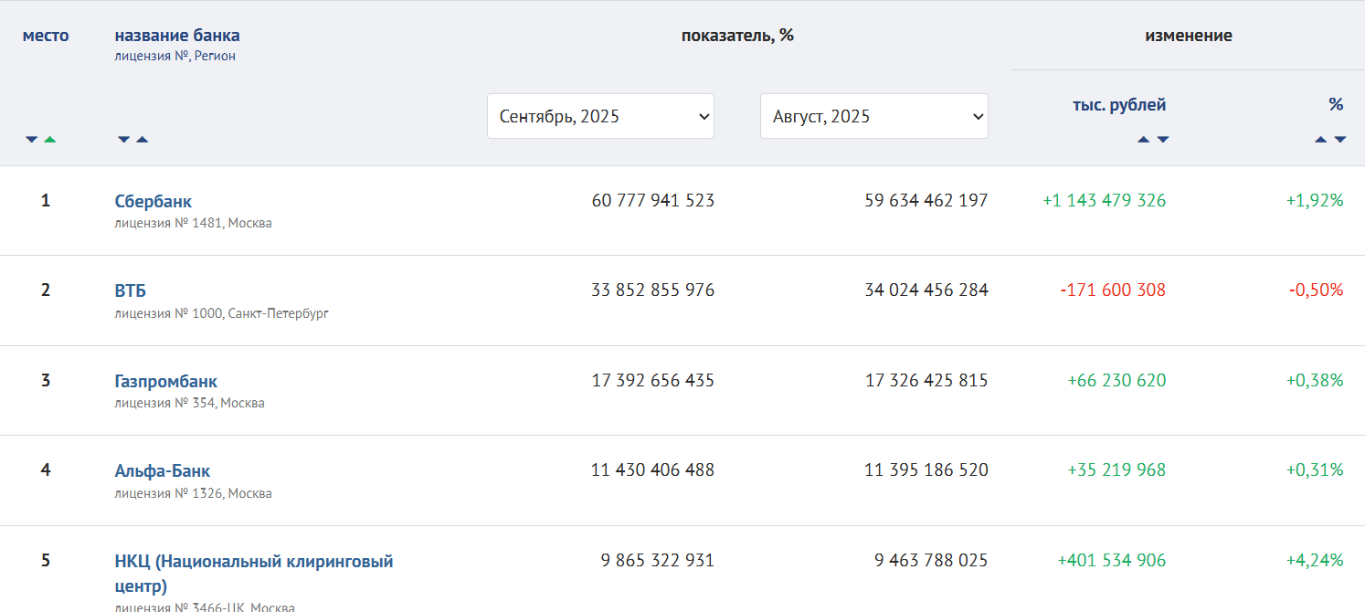Open the ВТБ bank link
This screenshot has height=612, width=1365.
(x=131, y=290)
